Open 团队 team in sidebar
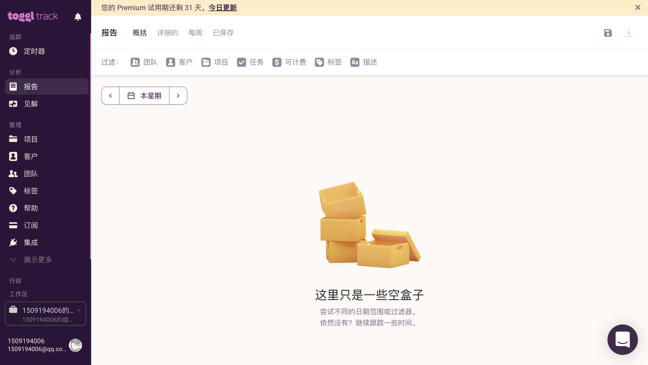 [47, 174]
